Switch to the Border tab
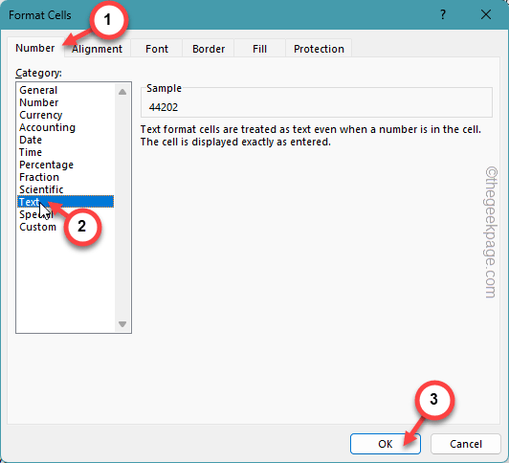The width and height of the screenshot is (509, 463). (209, 49)
